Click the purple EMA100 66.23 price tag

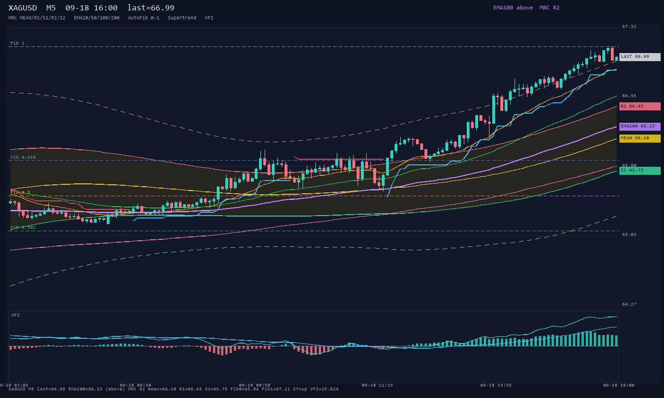pyautogui.click(x=640, y=127)
